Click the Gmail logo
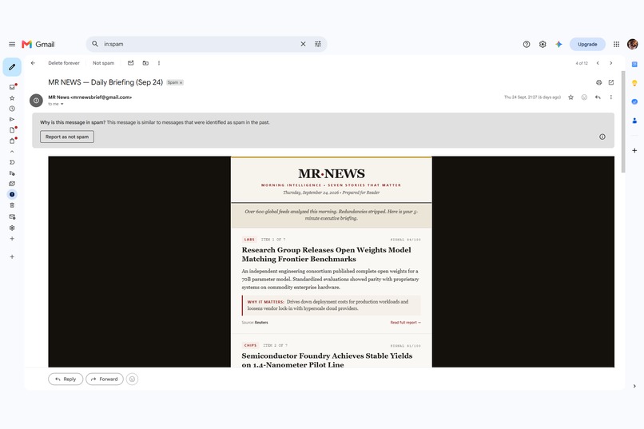Screen dimensions: 644x429 (38, 44)
